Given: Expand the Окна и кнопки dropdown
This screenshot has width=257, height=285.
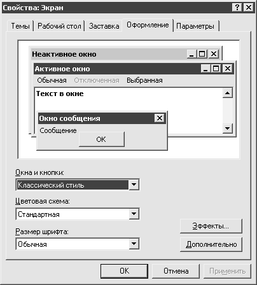Looking at the screenshot, I should 134,184.
